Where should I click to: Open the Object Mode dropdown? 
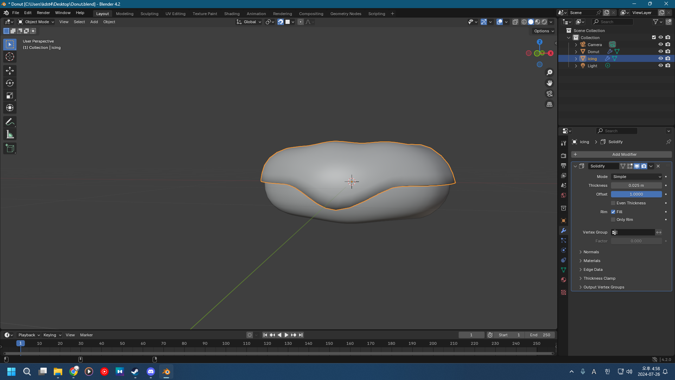[x=36, y=22]
